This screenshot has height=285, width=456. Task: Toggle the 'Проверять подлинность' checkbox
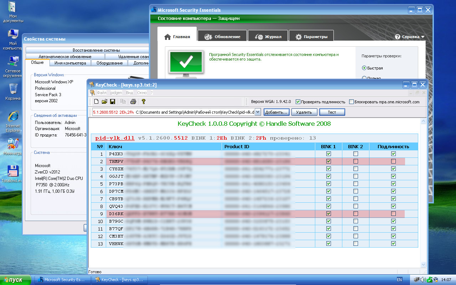(298, 102)
